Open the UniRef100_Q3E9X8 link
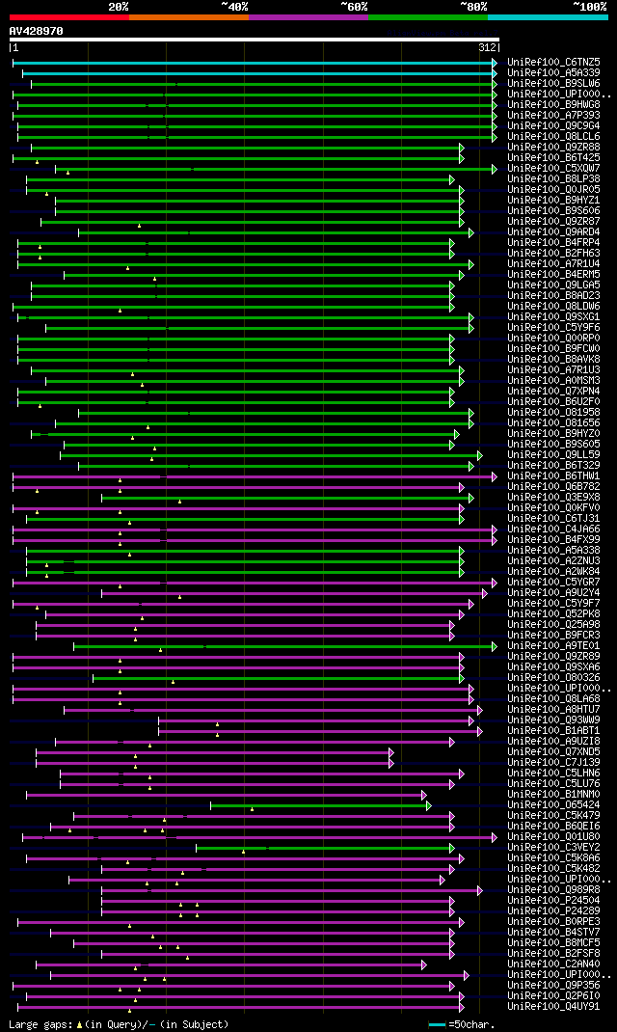The width and height of the screenshot is (617, 1032). click(x=553, y=498)
